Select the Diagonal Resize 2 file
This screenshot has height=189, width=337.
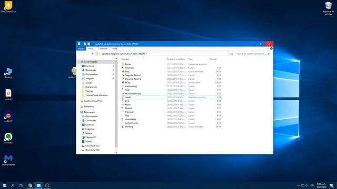(133, 79)
